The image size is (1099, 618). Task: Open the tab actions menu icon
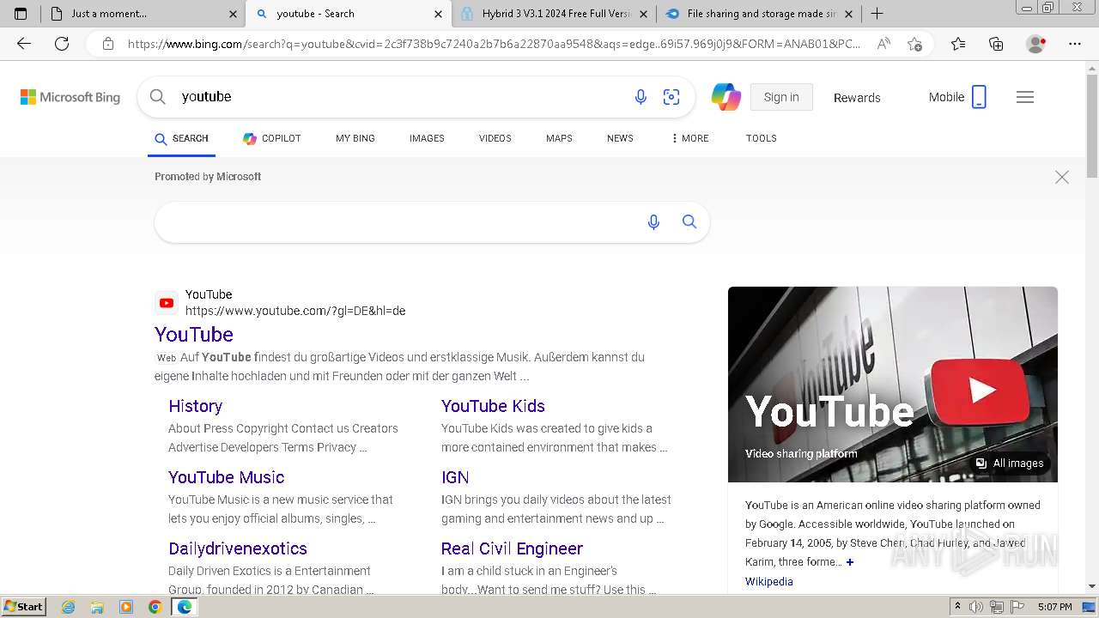21,14
